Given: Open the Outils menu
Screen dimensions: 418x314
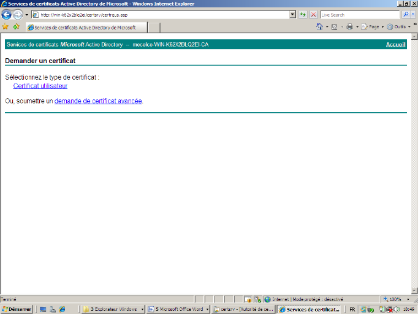Looking at the screenshot, I should click(398, 27).
